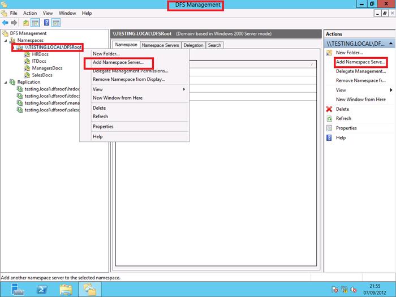Click the Properties action in Actions pane
This screenshot has height=297, width=396.
[x=346, y=128]
